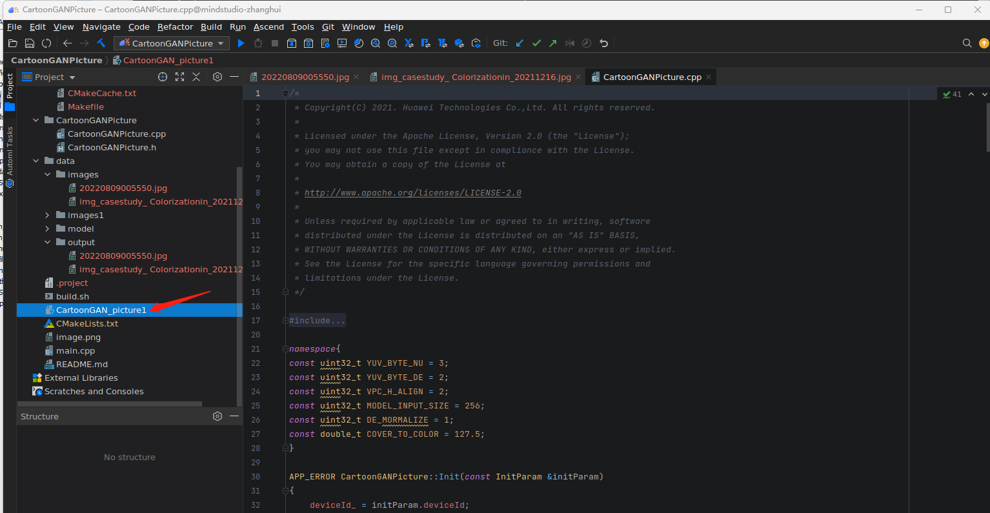The image size is (990, 513).
Task: Open the Ascend menu
Action: click(x=268, y=27)
